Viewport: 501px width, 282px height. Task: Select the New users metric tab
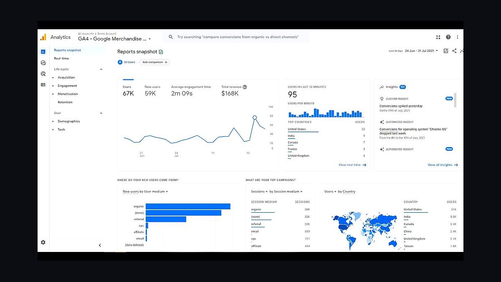pos(152,91)
